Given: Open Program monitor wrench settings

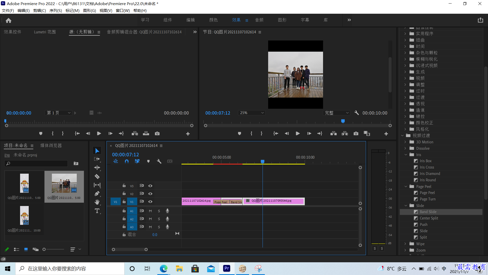Looking at the screenshot, I should tap(357, 113).
